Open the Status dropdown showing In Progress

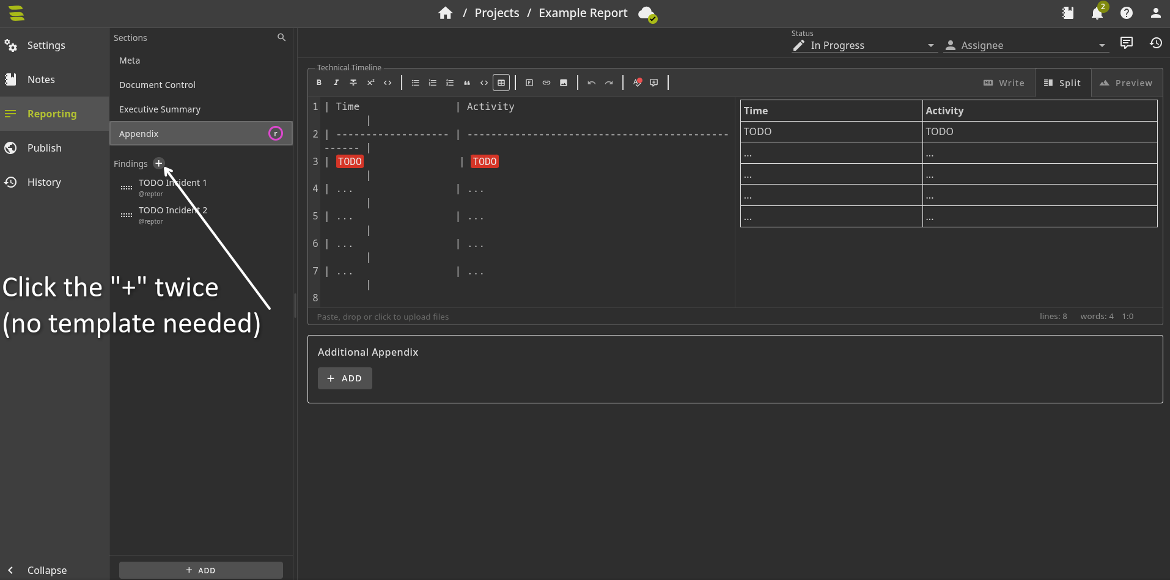(x=864, y=45)
